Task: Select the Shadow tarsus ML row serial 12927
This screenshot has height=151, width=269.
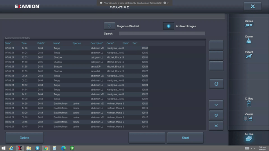Action: (77, 71)
